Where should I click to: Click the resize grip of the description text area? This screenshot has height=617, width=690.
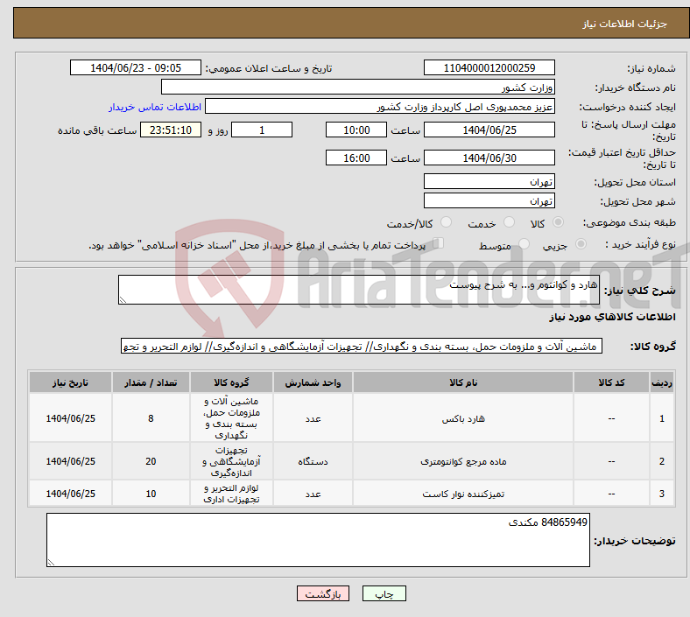(x=123, y=299)
